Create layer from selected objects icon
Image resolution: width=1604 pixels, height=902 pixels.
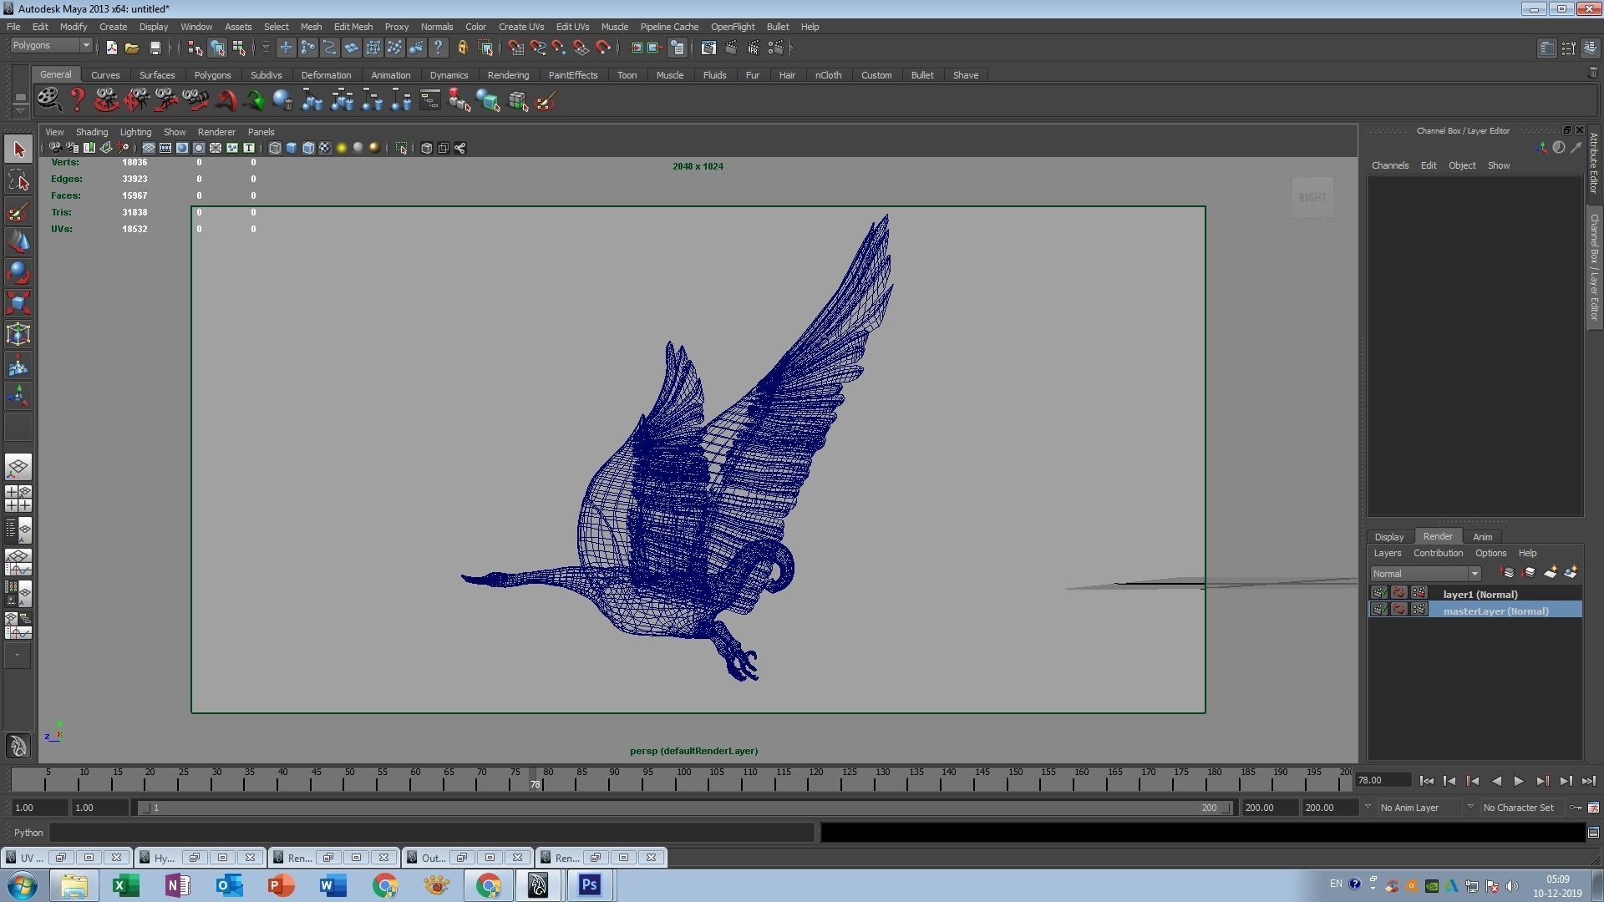pos(1571,573)
